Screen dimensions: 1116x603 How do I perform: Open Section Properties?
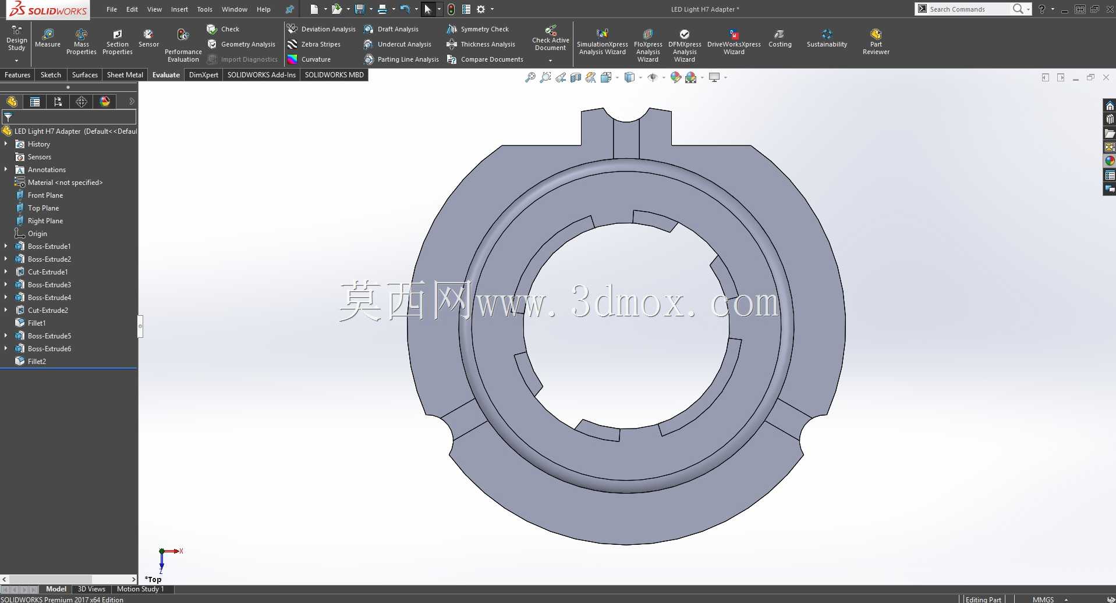click(118, 42)
